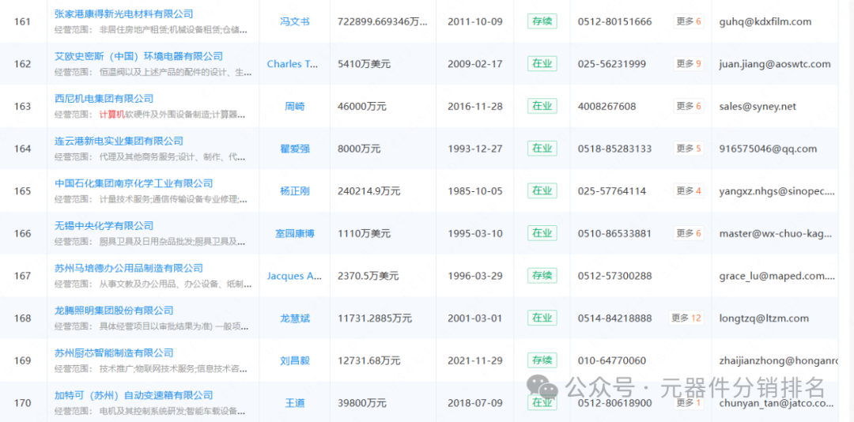854x422 pixels.
Task: Open 艾欧史密斯（中国）环境电器有限公司 link
Action: (x=139, y=57)
